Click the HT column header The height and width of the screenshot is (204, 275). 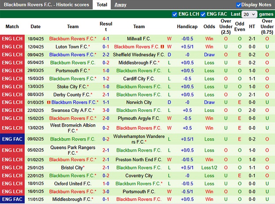coord(252,26)
